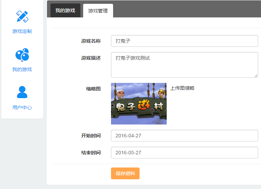Viewport: 261px width, 189px height.
Task: Click the 缩略图 label
Action: pos(93,89)
